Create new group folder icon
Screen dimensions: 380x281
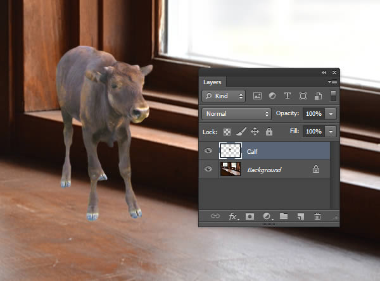tap(284, 216)
